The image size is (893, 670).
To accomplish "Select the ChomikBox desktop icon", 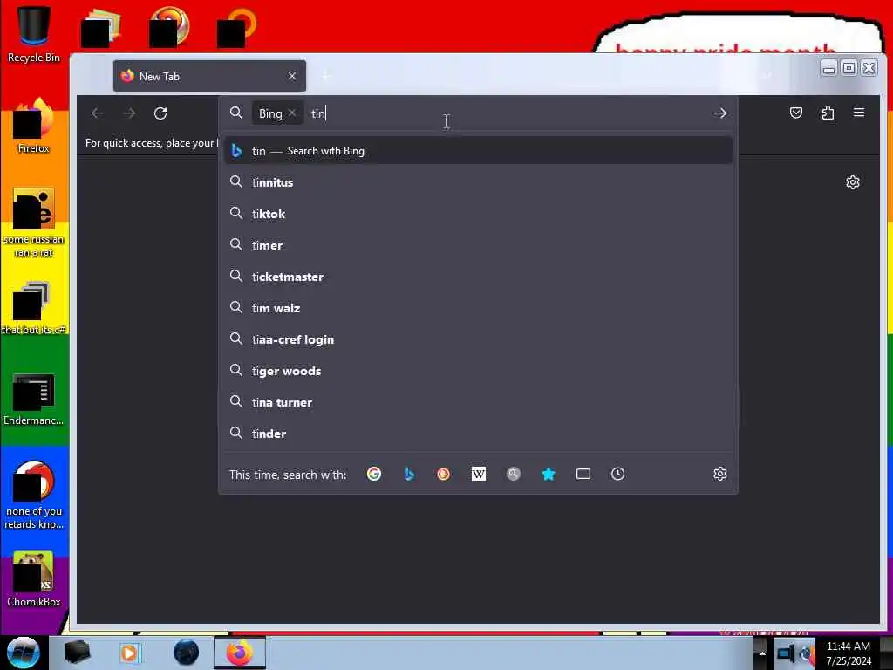I will pyautogui.click(x=34, y=579).
